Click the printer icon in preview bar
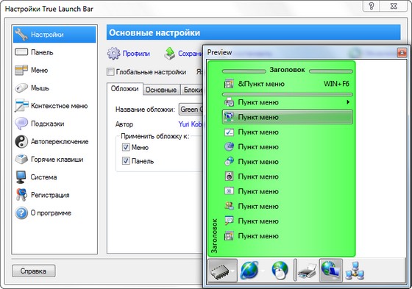The image size is (412, 289). pos(308,271)
